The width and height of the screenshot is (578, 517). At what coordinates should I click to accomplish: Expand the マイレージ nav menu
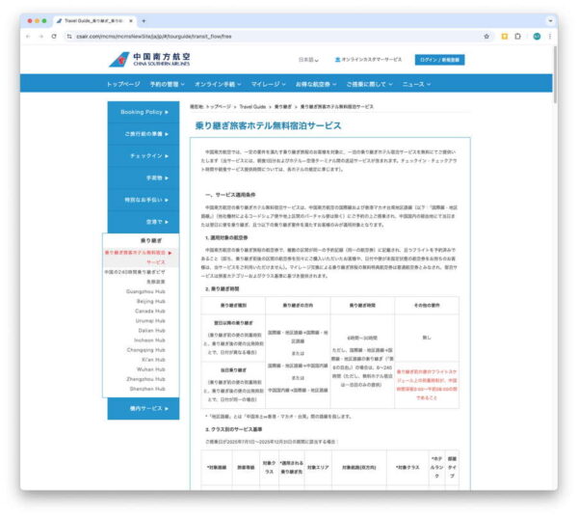tap(269, 84)
